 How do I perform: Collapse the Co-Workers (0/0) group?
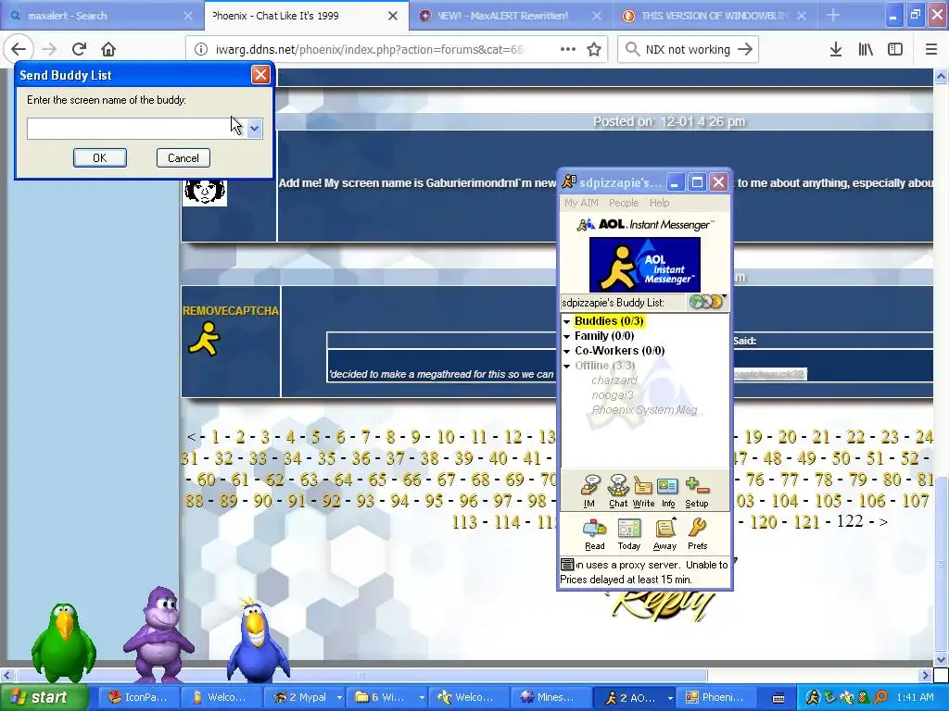pos(567,351)
